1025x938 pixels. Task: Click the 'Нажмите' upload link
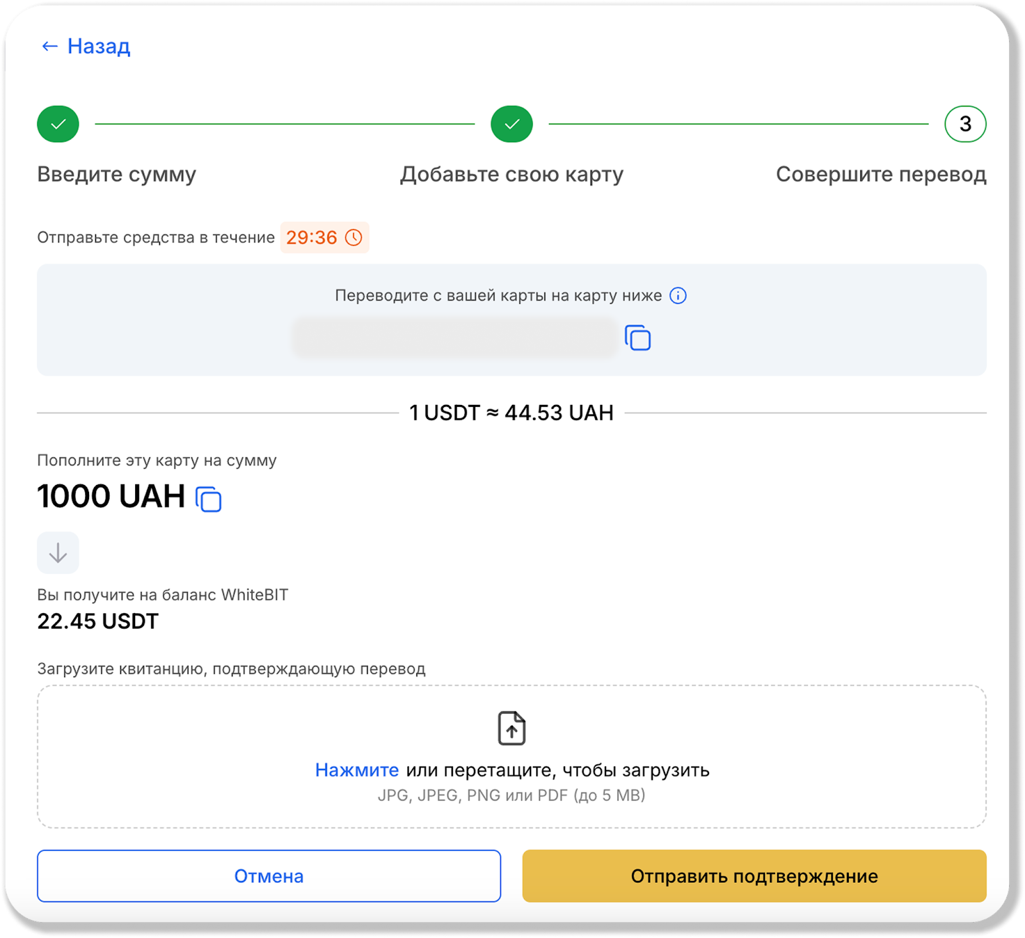point(357,769)
